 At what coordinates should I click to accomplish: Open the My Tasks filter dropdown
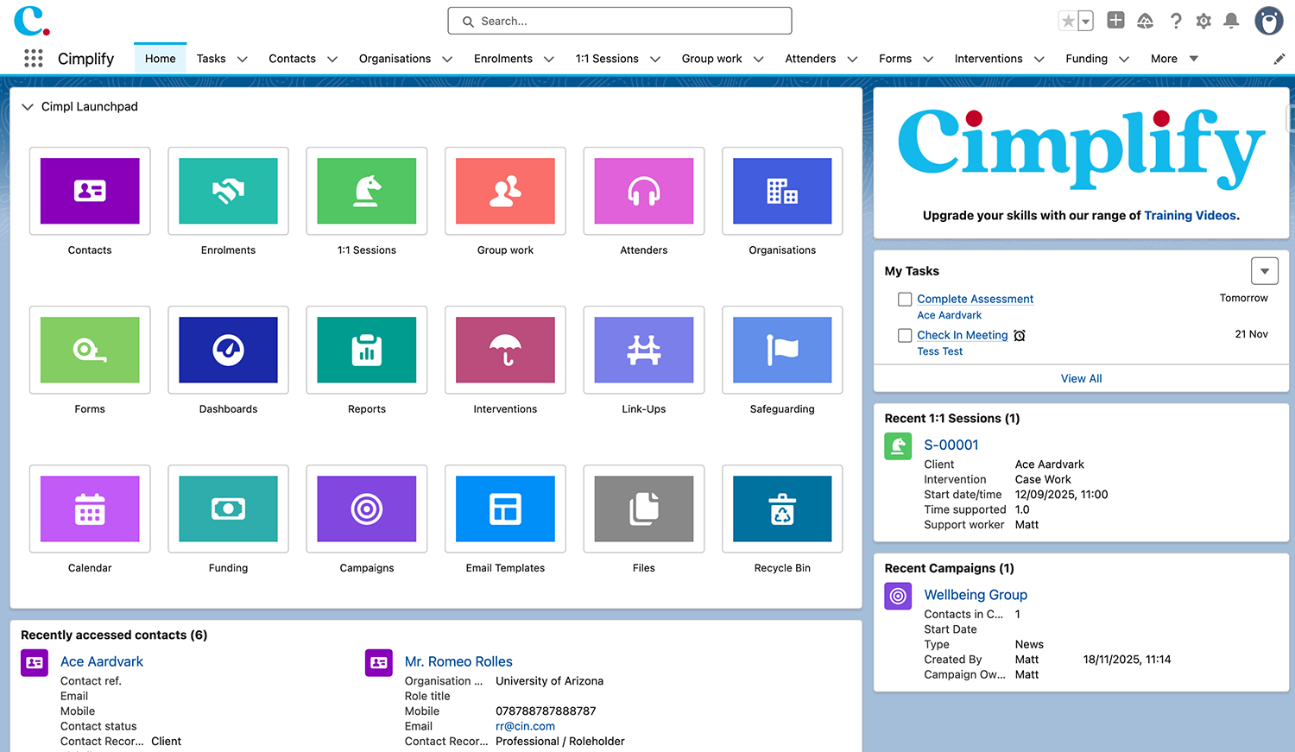[1264, 271]
